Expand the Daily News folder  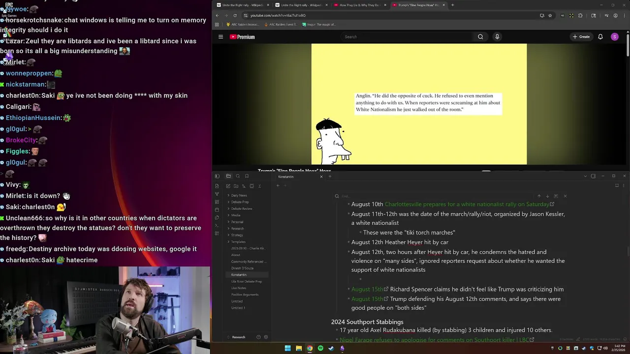pyautogui.click(x=239, y=195)
